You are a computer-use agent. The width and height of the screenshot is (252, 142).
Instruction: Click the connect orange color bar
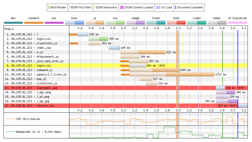(x=34, y=23)
